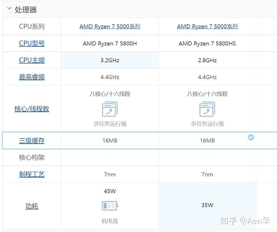Open the 5800HS column's AMD Ryzen 7 5000系列 link
The height and width of the screenshot is (232, 277).
tap(207, 26)
